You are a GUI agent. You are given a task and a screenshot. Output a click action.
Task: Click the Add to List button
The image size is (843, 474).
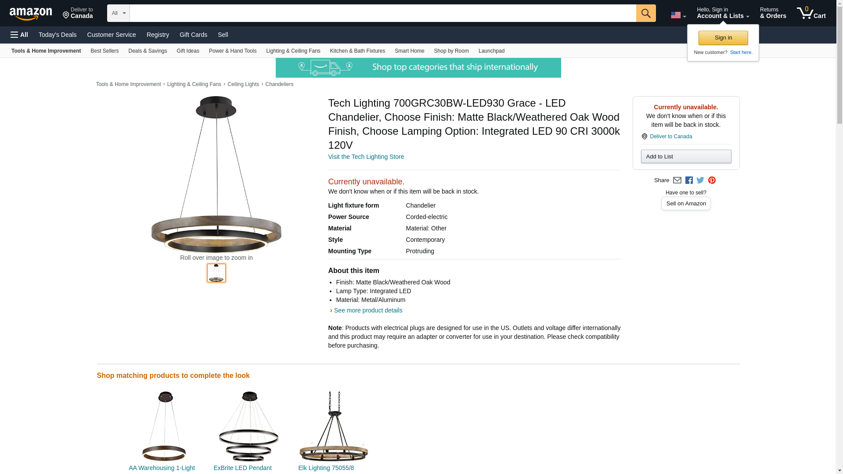click(x=686, y=157)
